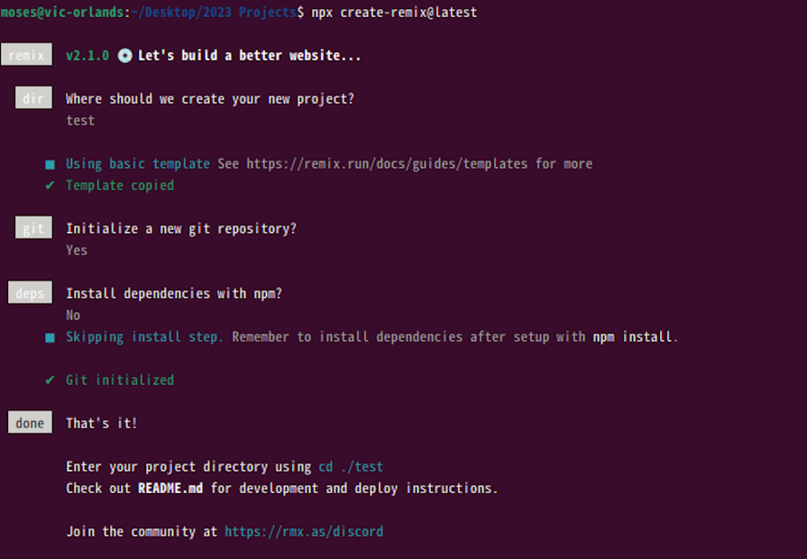Click the npm install command text
Screen dimensions: 807x559
pos(632,336)
